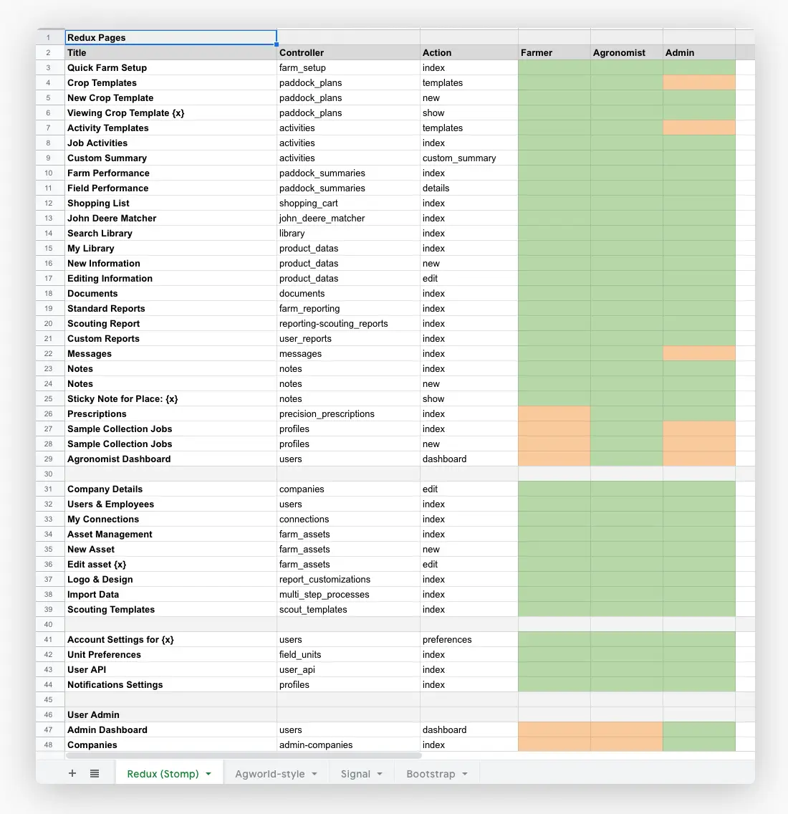Screen dimensions: 788x814
Task: Click the John Deere Matcher cell
Action: coord(171,218)
